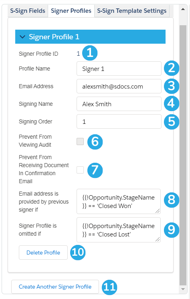The image size is (190, 299).
Task: Click the Delete Profile button
Action: (43, 253)
